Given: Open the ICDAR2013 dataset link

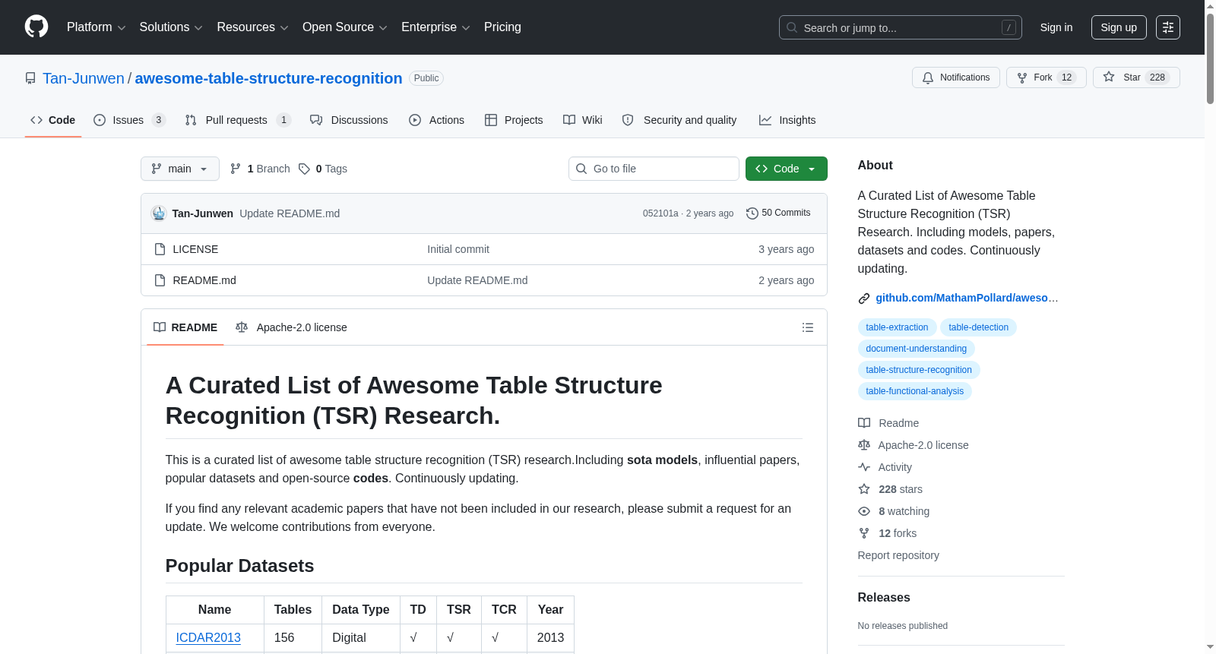Looking at the screenshot, I should (x=208, y=638).
